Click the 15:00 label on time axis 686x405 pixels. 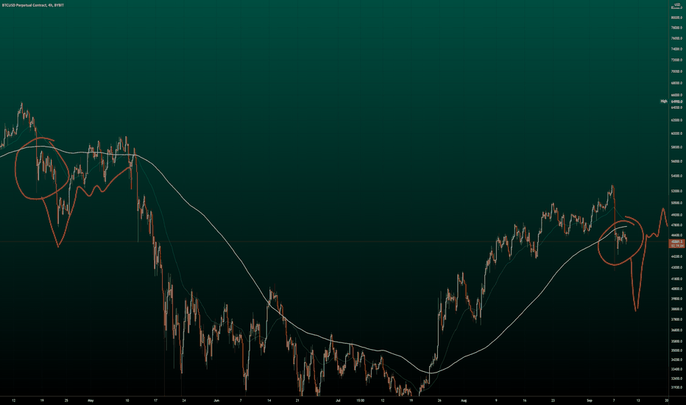(360, 400)
